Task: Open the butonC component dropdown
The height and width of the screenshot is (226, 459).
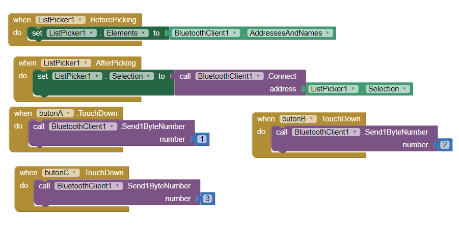Action: click(x=61, y=173)
